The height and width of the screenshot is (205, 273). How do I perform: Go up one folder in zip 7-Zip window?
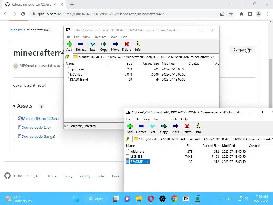pos(67,57)
